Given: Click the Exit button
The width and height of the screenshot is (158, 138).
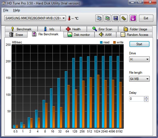Looking at the screenshot, I should pyautogui.click(x=146, y=18).
